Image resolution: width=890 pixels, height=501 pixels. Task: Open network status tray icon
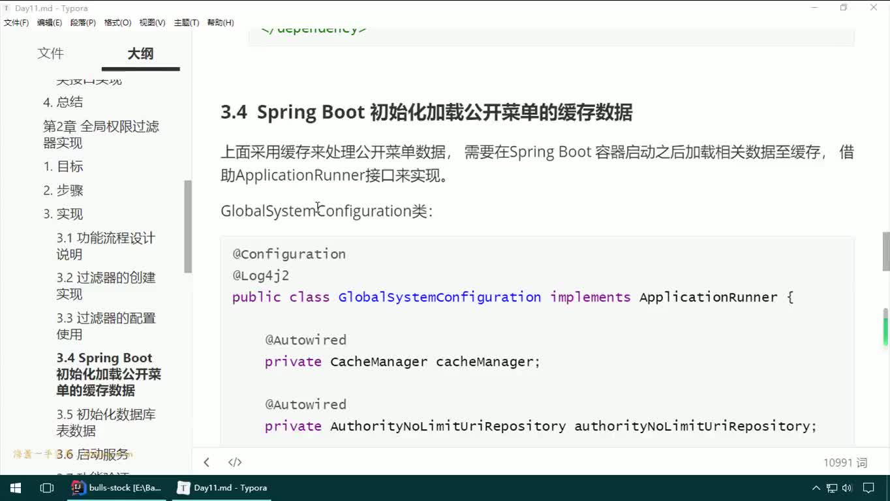832,488
